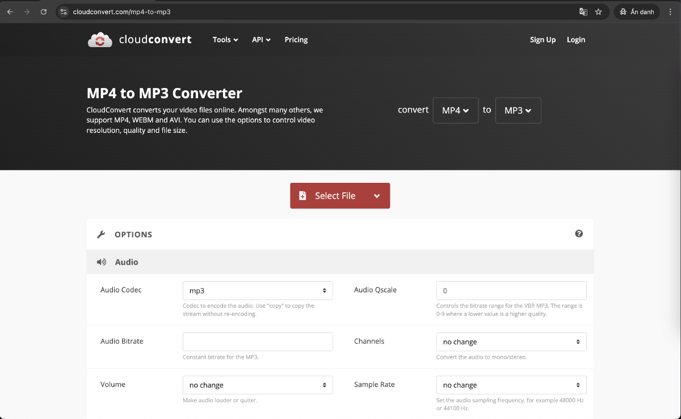Screen dimensions: 681x419
Task: Click the browser address bar URL
Action: click(122, 11)
